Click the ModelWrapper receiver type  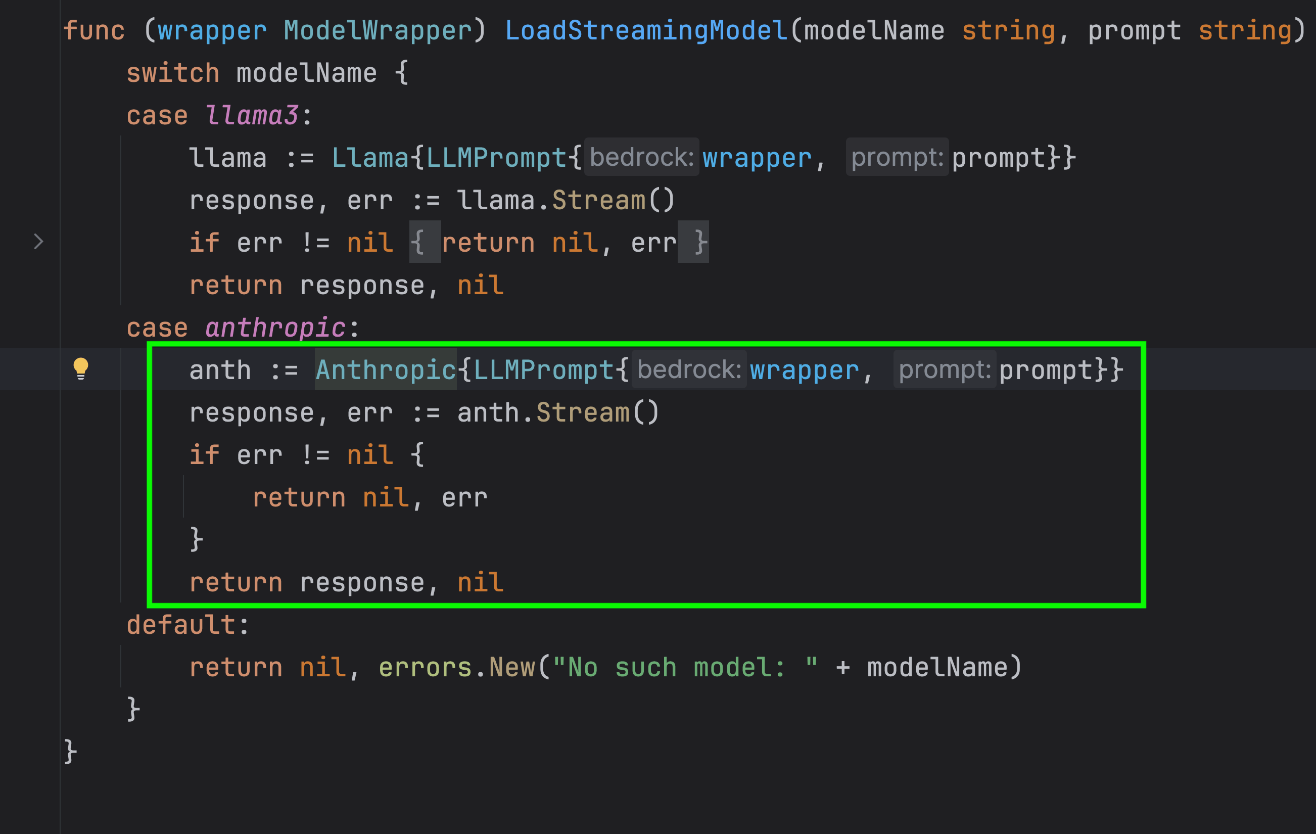pos(377,31)
